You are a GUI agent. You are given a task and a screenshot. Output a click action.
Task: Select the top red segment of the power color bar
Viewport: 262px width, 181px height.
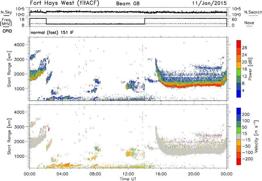(x=239, y=44)
